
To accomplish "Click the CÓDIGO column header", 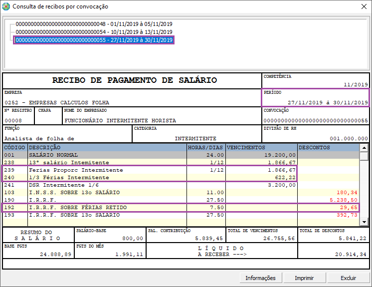I will point(14,147).
